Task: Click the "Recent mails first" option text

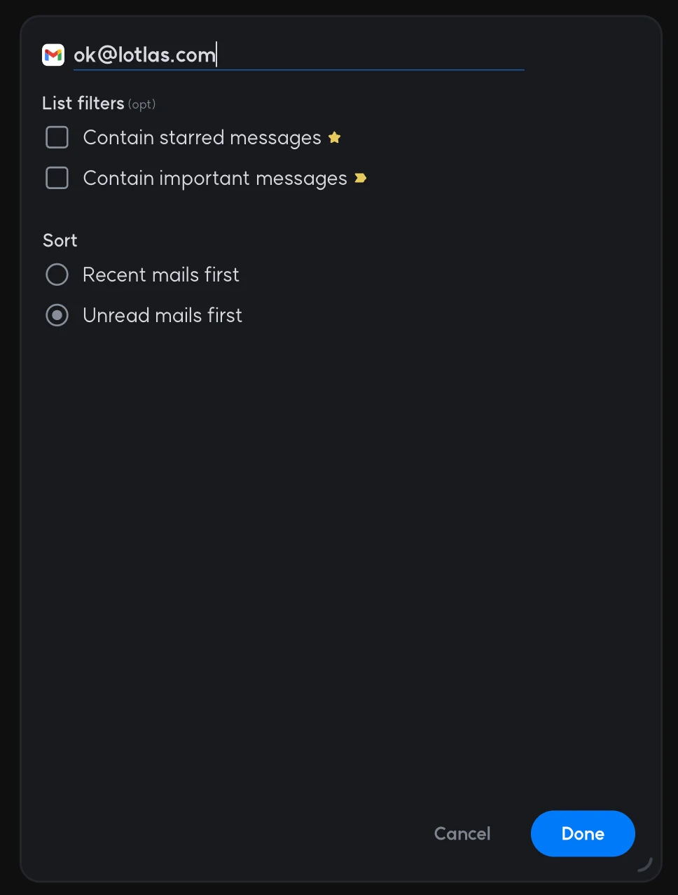Action: (161, 275)
